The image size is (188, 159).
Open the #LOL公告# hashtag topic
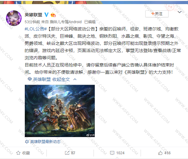pyautogui.click(x=35, y=29)
